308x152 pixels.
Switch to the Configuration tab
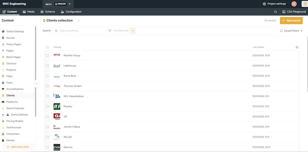[x=71, y=12]
